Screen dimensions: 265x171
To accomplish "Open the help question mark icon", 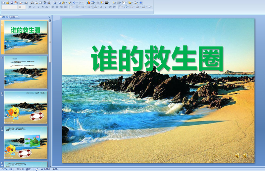I will 141,3.
